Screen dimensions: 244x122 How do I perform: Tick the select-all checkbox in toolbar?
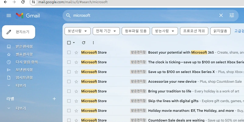click(69, 43)
